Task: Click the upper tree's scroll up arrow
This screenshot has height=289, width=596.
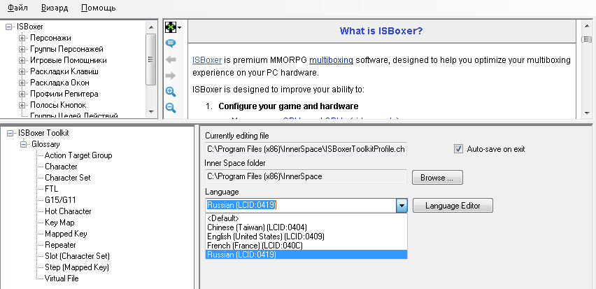Action: pos(151,27)
